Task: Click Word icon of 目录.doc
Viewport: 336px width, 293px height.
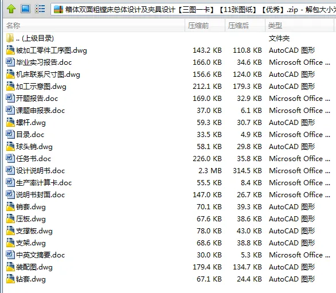Action: pyautogui.click(x=10, y=134)
